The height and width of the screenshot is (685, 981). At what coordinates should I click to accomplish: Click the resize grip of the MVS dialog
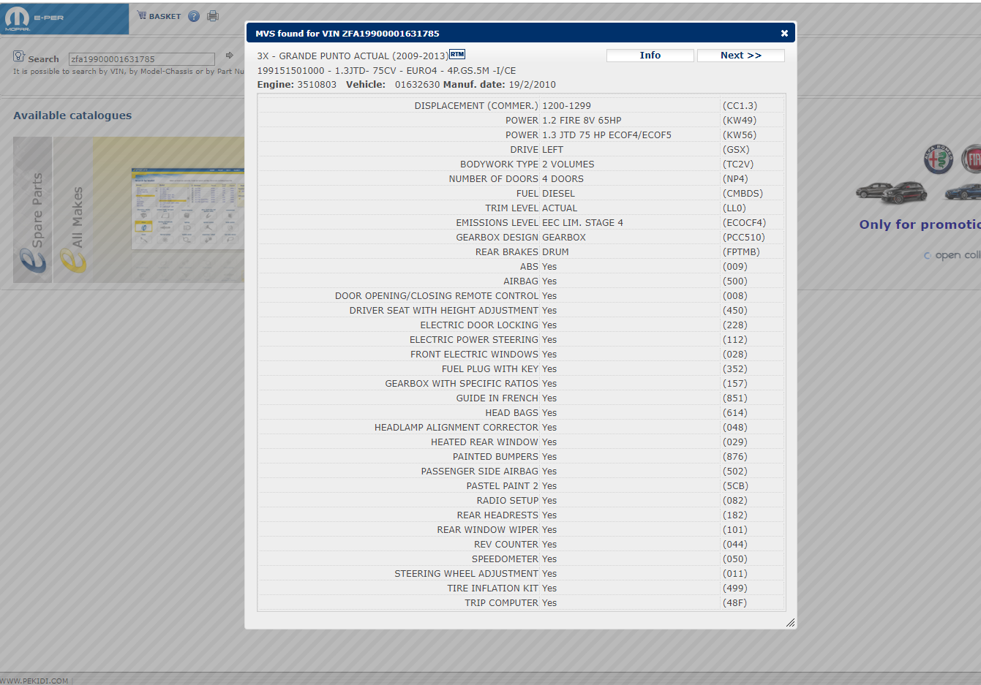pyautogui.click(x=790, y=622)
